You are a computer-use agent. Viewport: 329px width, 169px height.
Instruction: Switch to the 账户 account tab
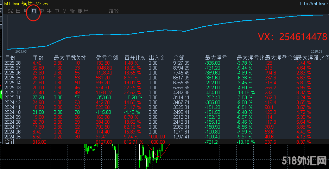tap(83, 11)
